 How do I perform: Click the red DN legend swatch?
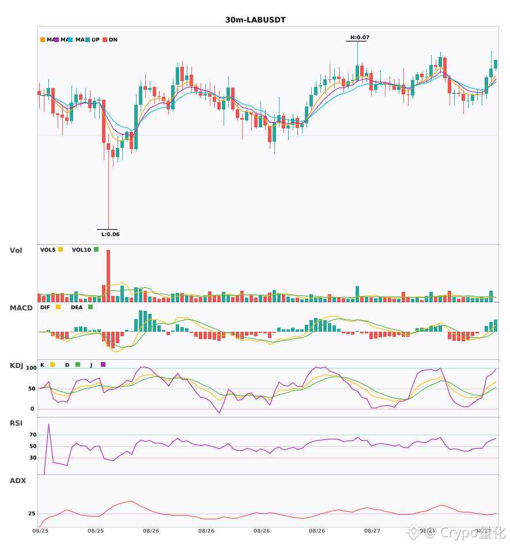click(105, 40)
